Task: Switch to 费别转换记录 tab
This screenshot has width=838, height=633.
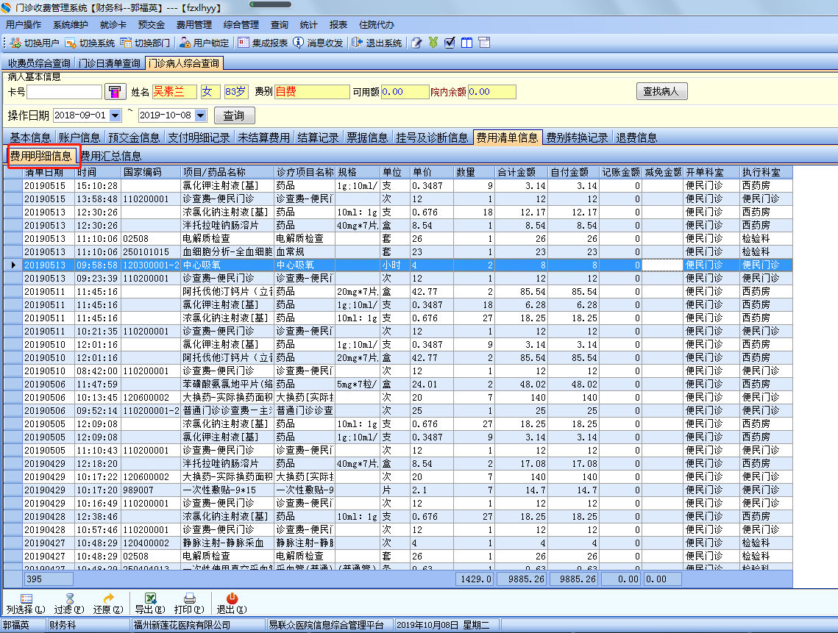Action: [578, 137]
